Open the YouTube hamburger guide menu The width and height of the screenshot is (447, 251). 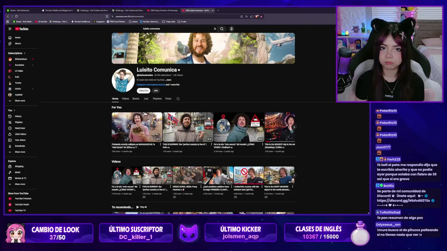click(x=10, y=29)
